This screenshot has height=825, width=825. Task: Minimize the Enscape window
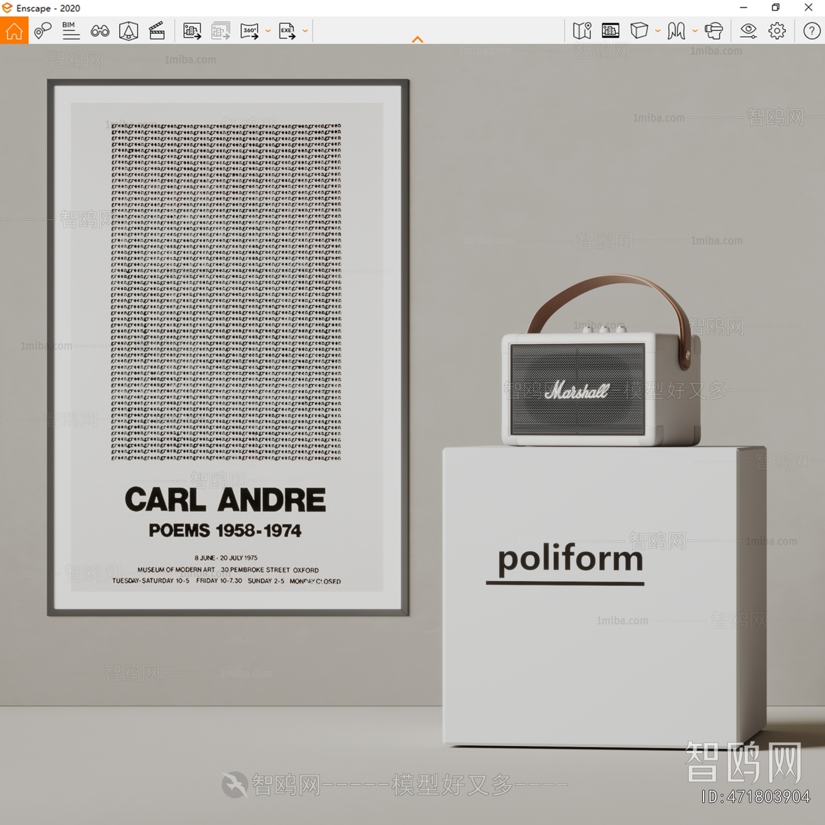pos(744,8)
